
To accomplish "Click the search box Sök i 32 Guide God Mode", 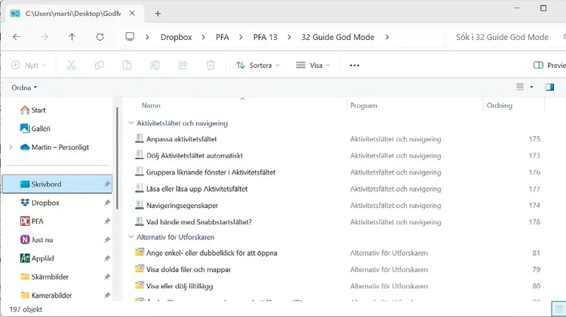I will (x=506, y=37).
